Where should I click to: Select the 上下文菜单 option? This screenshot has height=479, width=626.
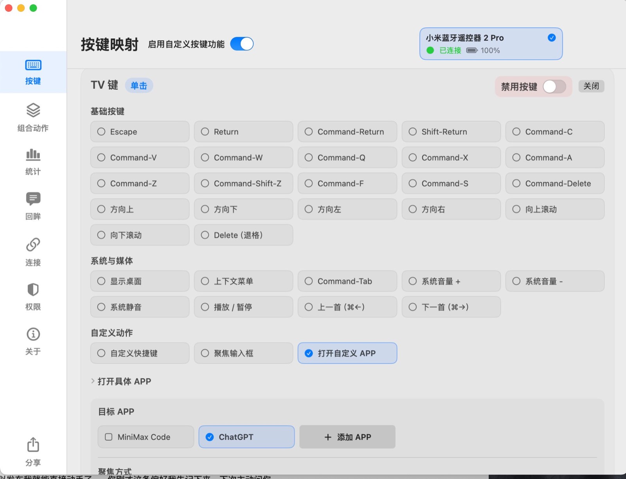pyautogui.click(x=243, y=281)
